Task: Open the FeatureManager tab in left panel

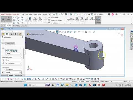Action: tap(3, 34)
